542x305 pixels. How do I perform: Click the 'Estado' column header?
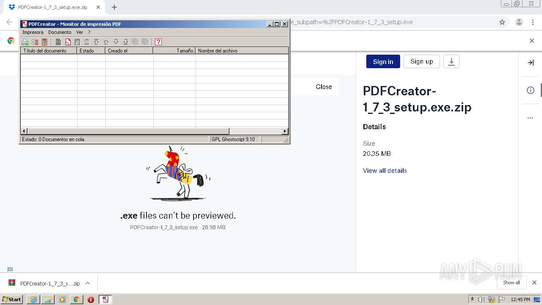(x=91, y=50)
